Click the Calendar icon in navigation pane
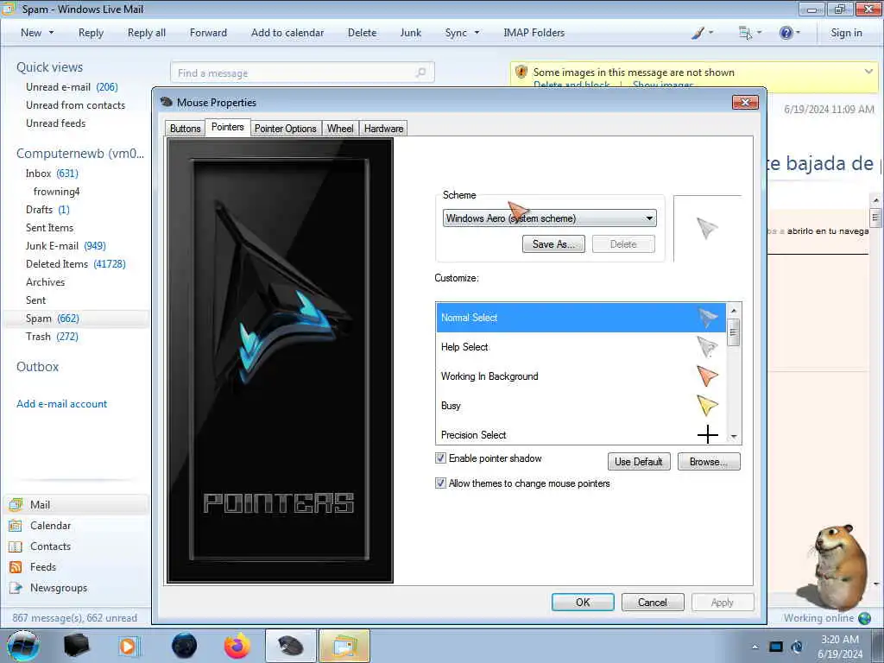Screen dimensions: 884x663 16,526
